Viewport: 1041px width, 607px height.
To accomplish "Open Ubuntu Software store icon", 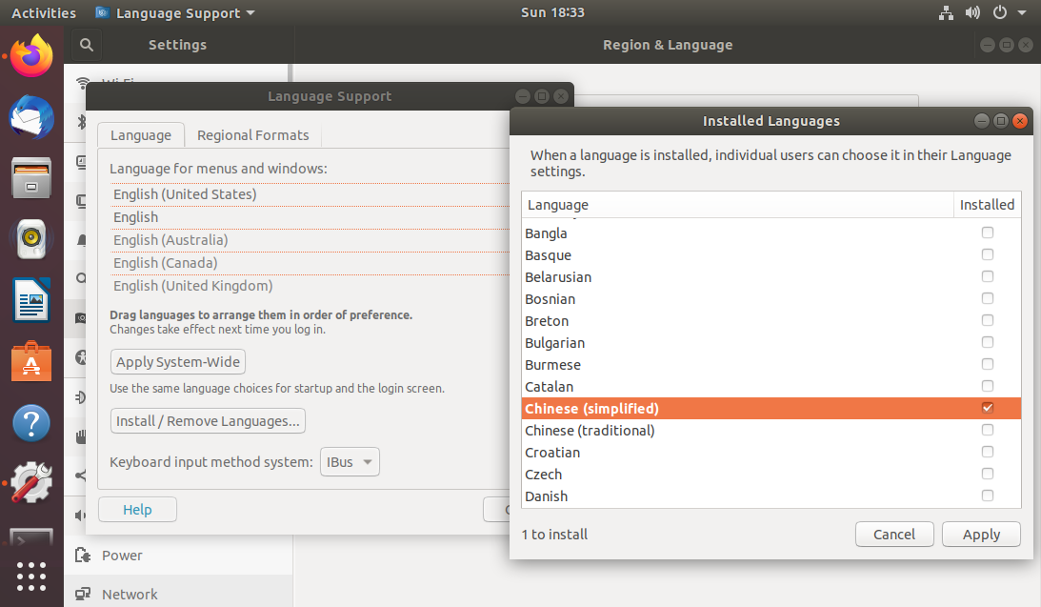I will pos(31,362).
